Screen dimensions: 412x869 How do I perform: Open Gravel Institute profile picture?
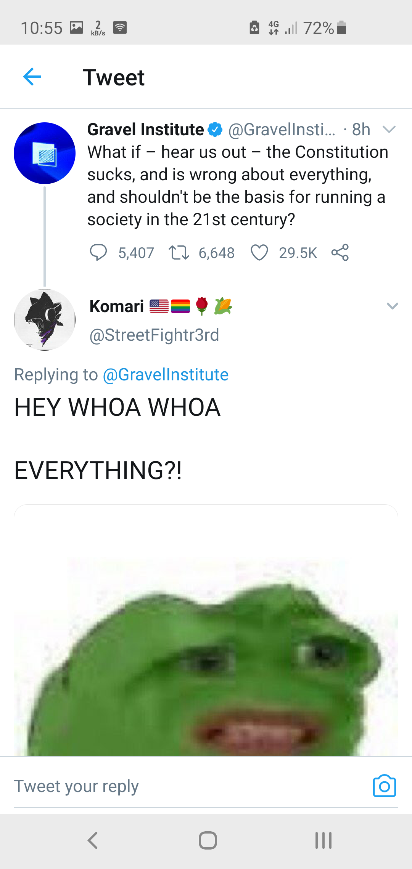point(45,153)
